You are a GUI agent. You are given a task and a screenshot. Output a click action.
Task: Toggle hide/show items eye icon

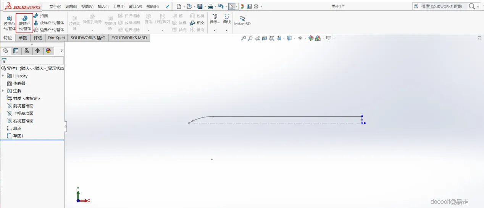300,38
